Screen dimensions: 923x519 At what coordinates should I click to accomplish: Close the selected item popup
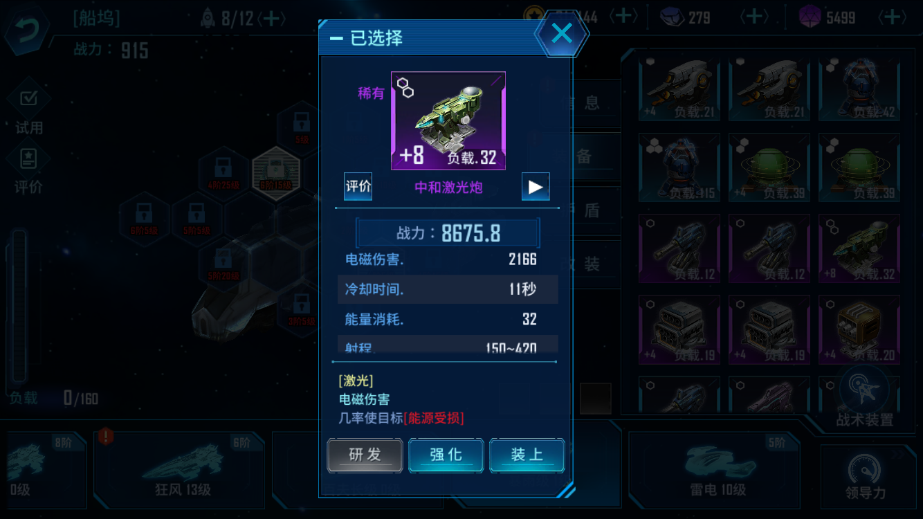(562, 33)
